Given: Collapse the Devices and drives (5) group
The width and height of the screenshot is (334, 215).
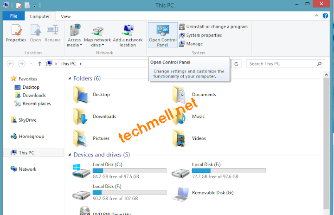Looking at the screenshot, I should pyautogui.click(x=70, y=155).
